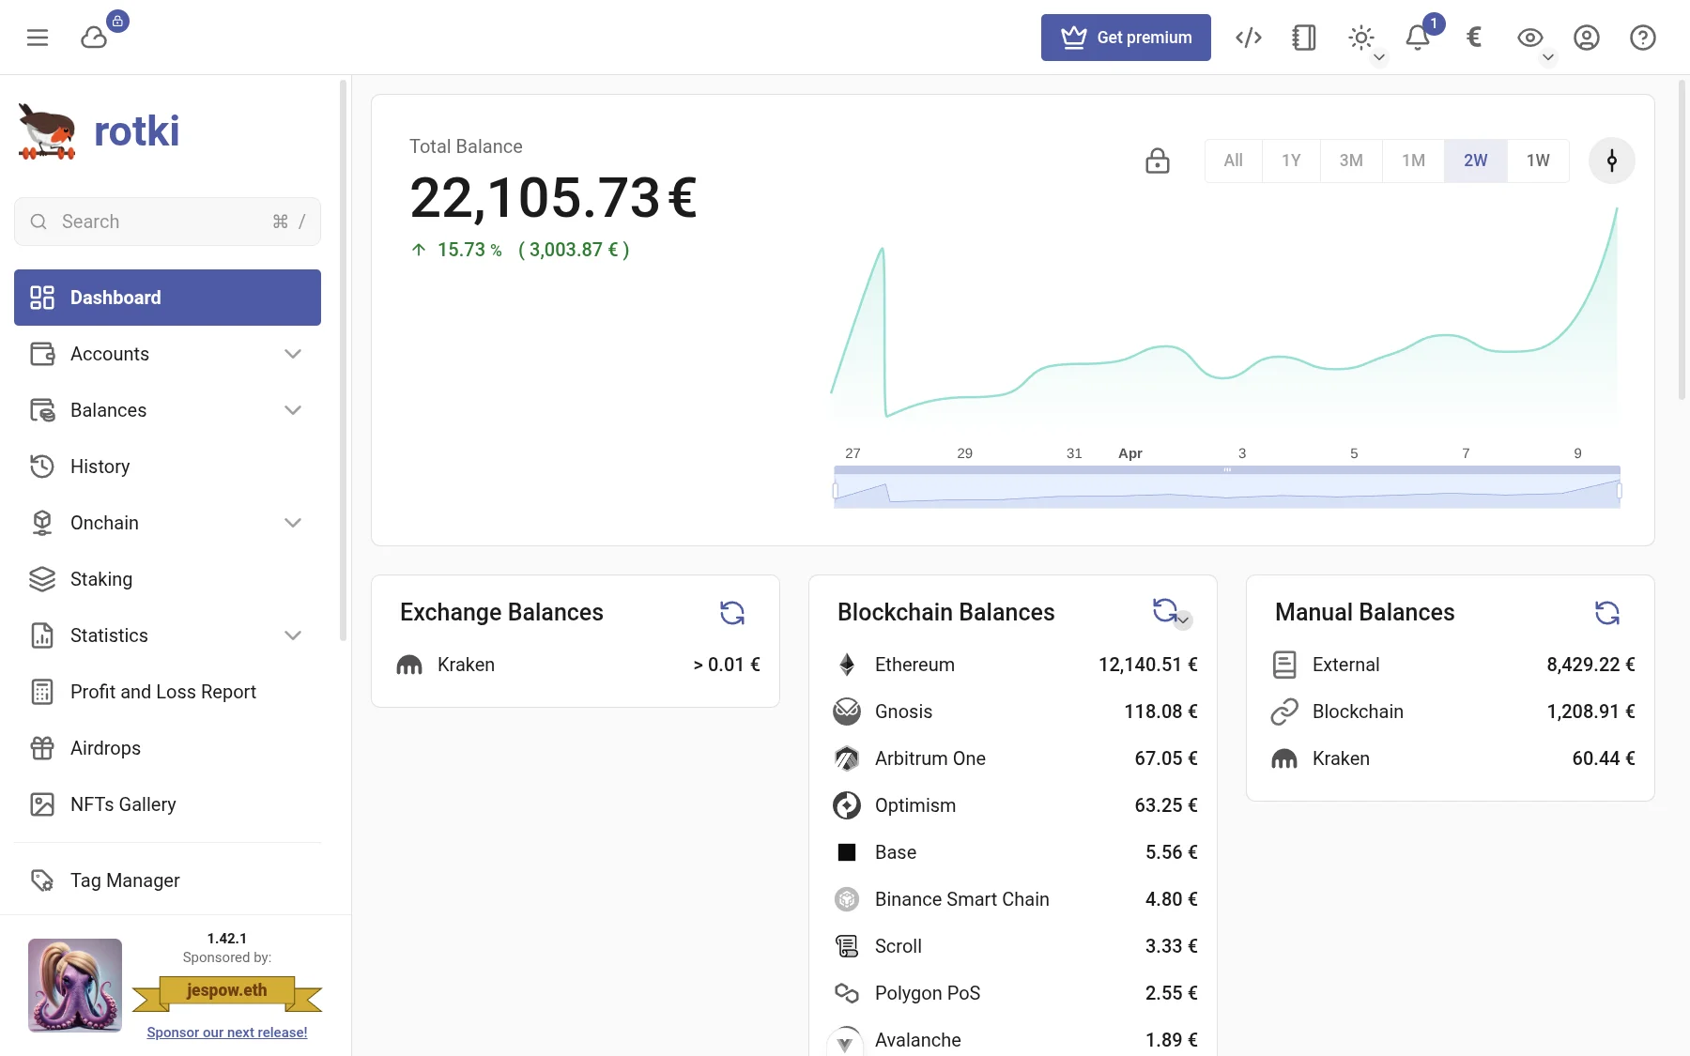1690x1056 pixels.
Task: Open the Euro currency selector icon
Action: [x=1473, y=37]
